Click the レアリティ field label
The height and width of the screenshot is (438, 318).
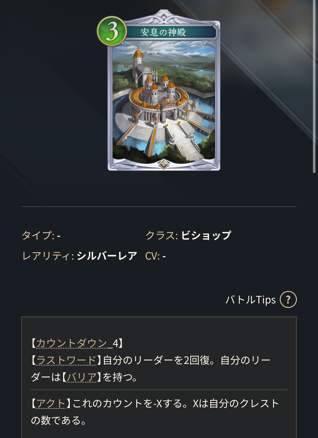pos(48,256)
